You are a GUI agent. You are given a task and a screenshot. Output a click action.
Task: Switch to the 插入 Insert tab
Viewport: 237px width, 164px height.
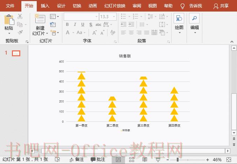click(45, 6)
